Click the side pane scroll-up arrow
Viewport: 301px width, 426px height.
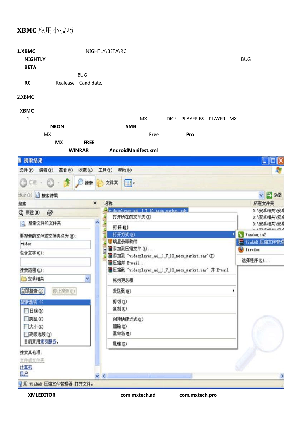(x=97, y=223)
